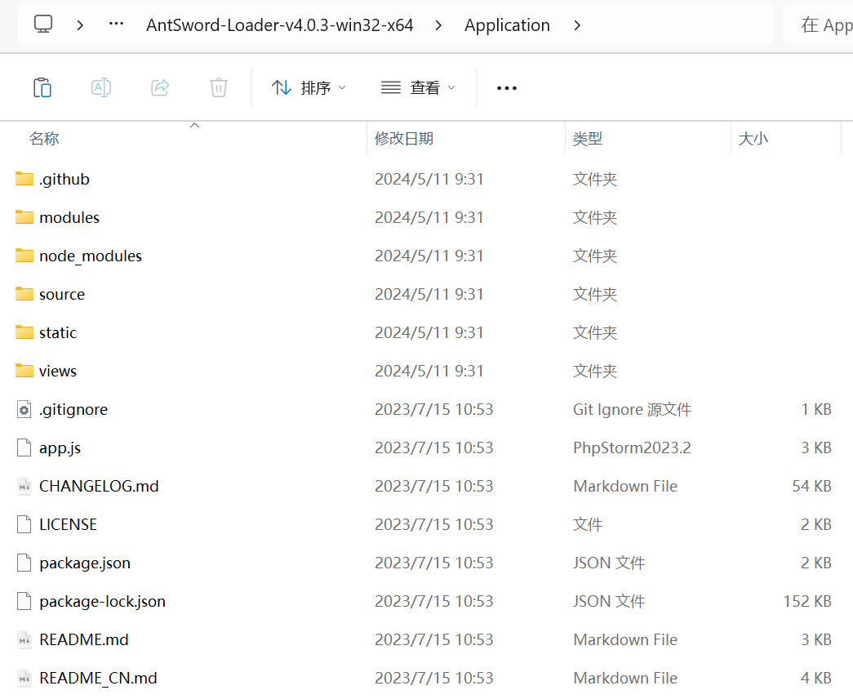The image size is (853, 699).
Task: Click the source folder name
Action: pos(62,295)
